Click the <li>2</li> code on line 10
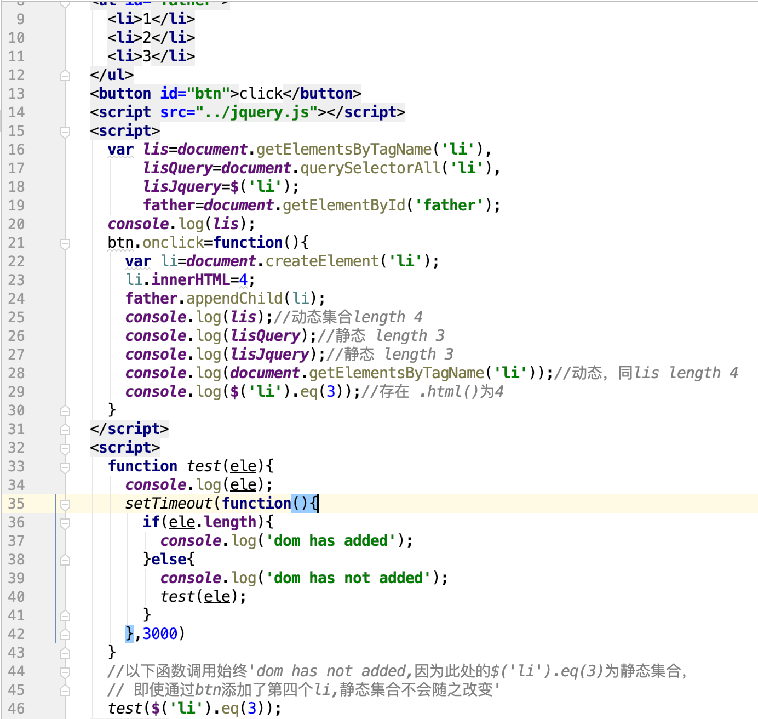This screenshot has height=719, width=758. [x=151, y=38]
